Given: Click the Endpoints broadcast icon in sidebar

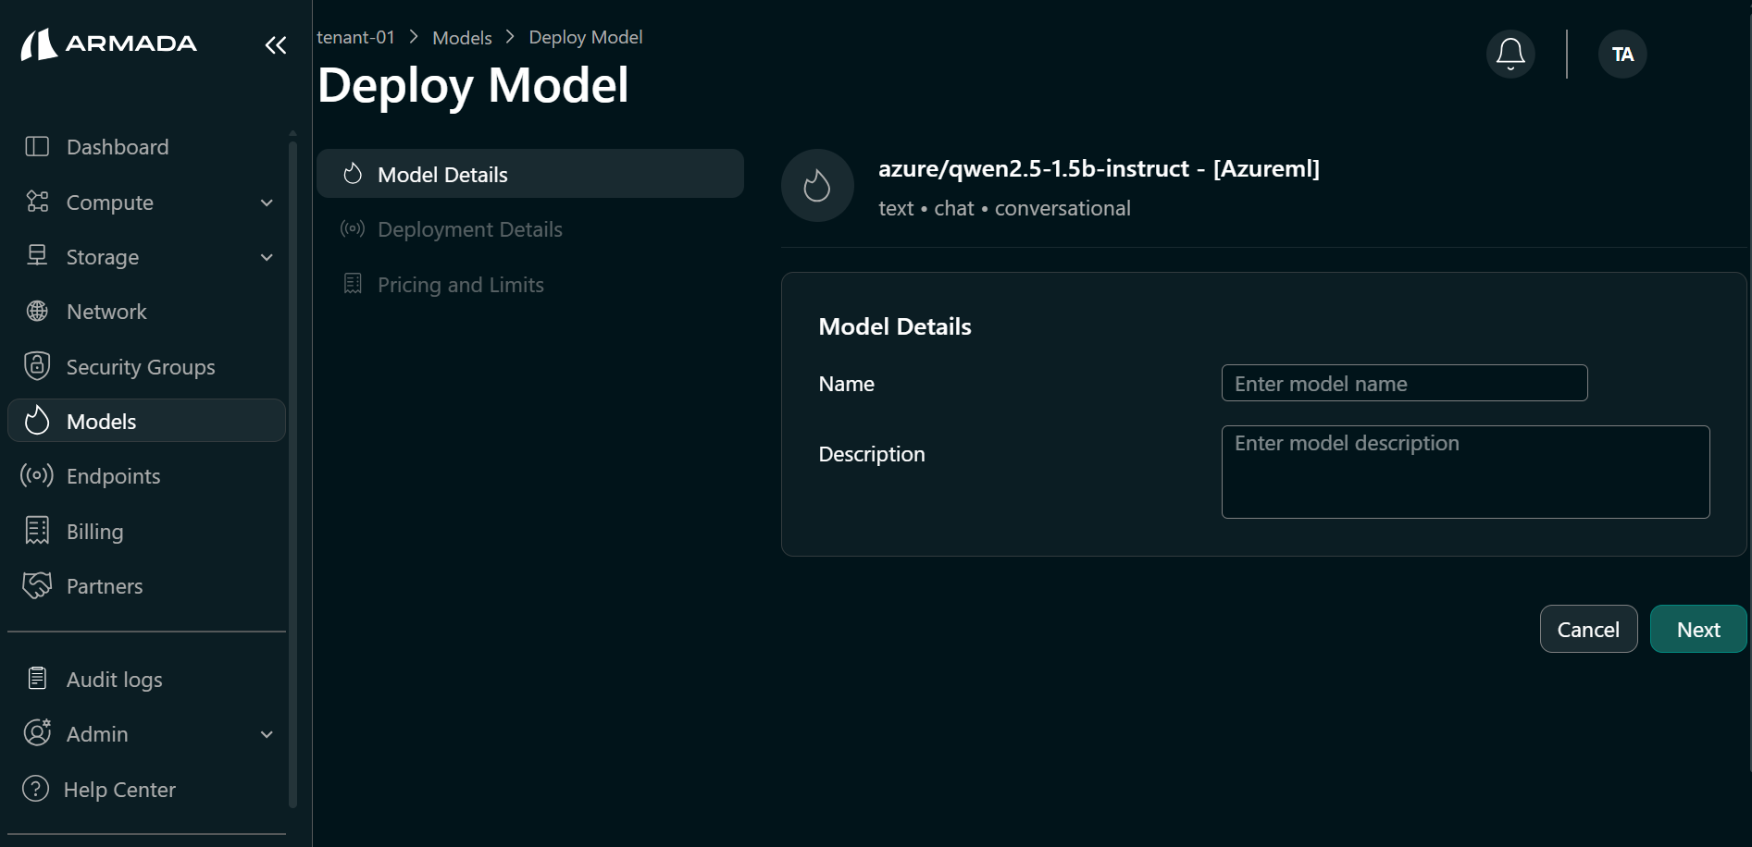Looking at the screenshot, I should coord(37,475).
